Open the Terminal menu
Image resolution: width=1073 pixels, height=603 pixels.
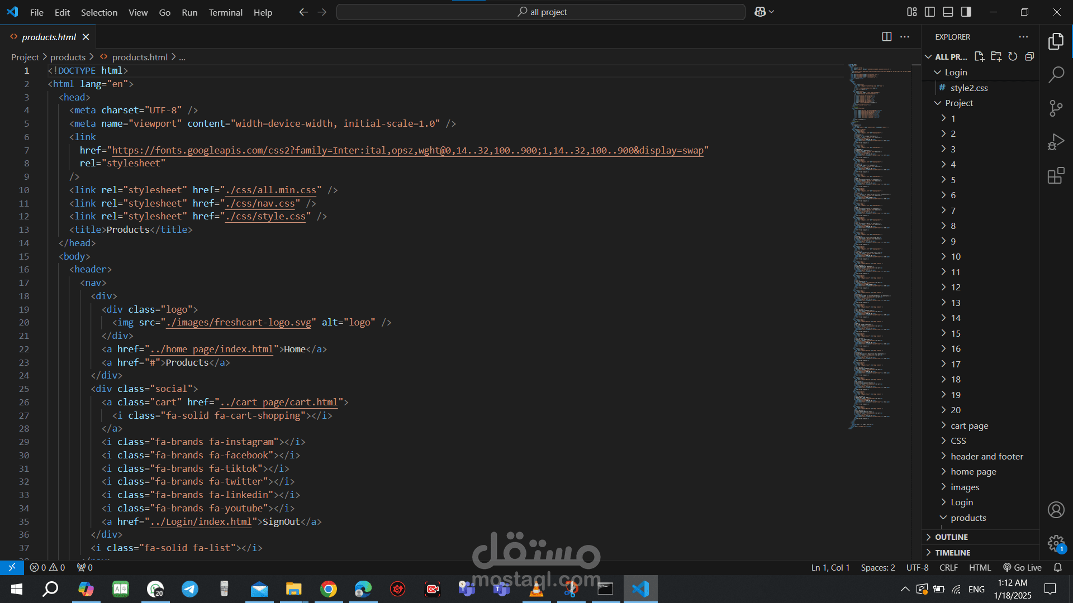[x=225, y=12]
